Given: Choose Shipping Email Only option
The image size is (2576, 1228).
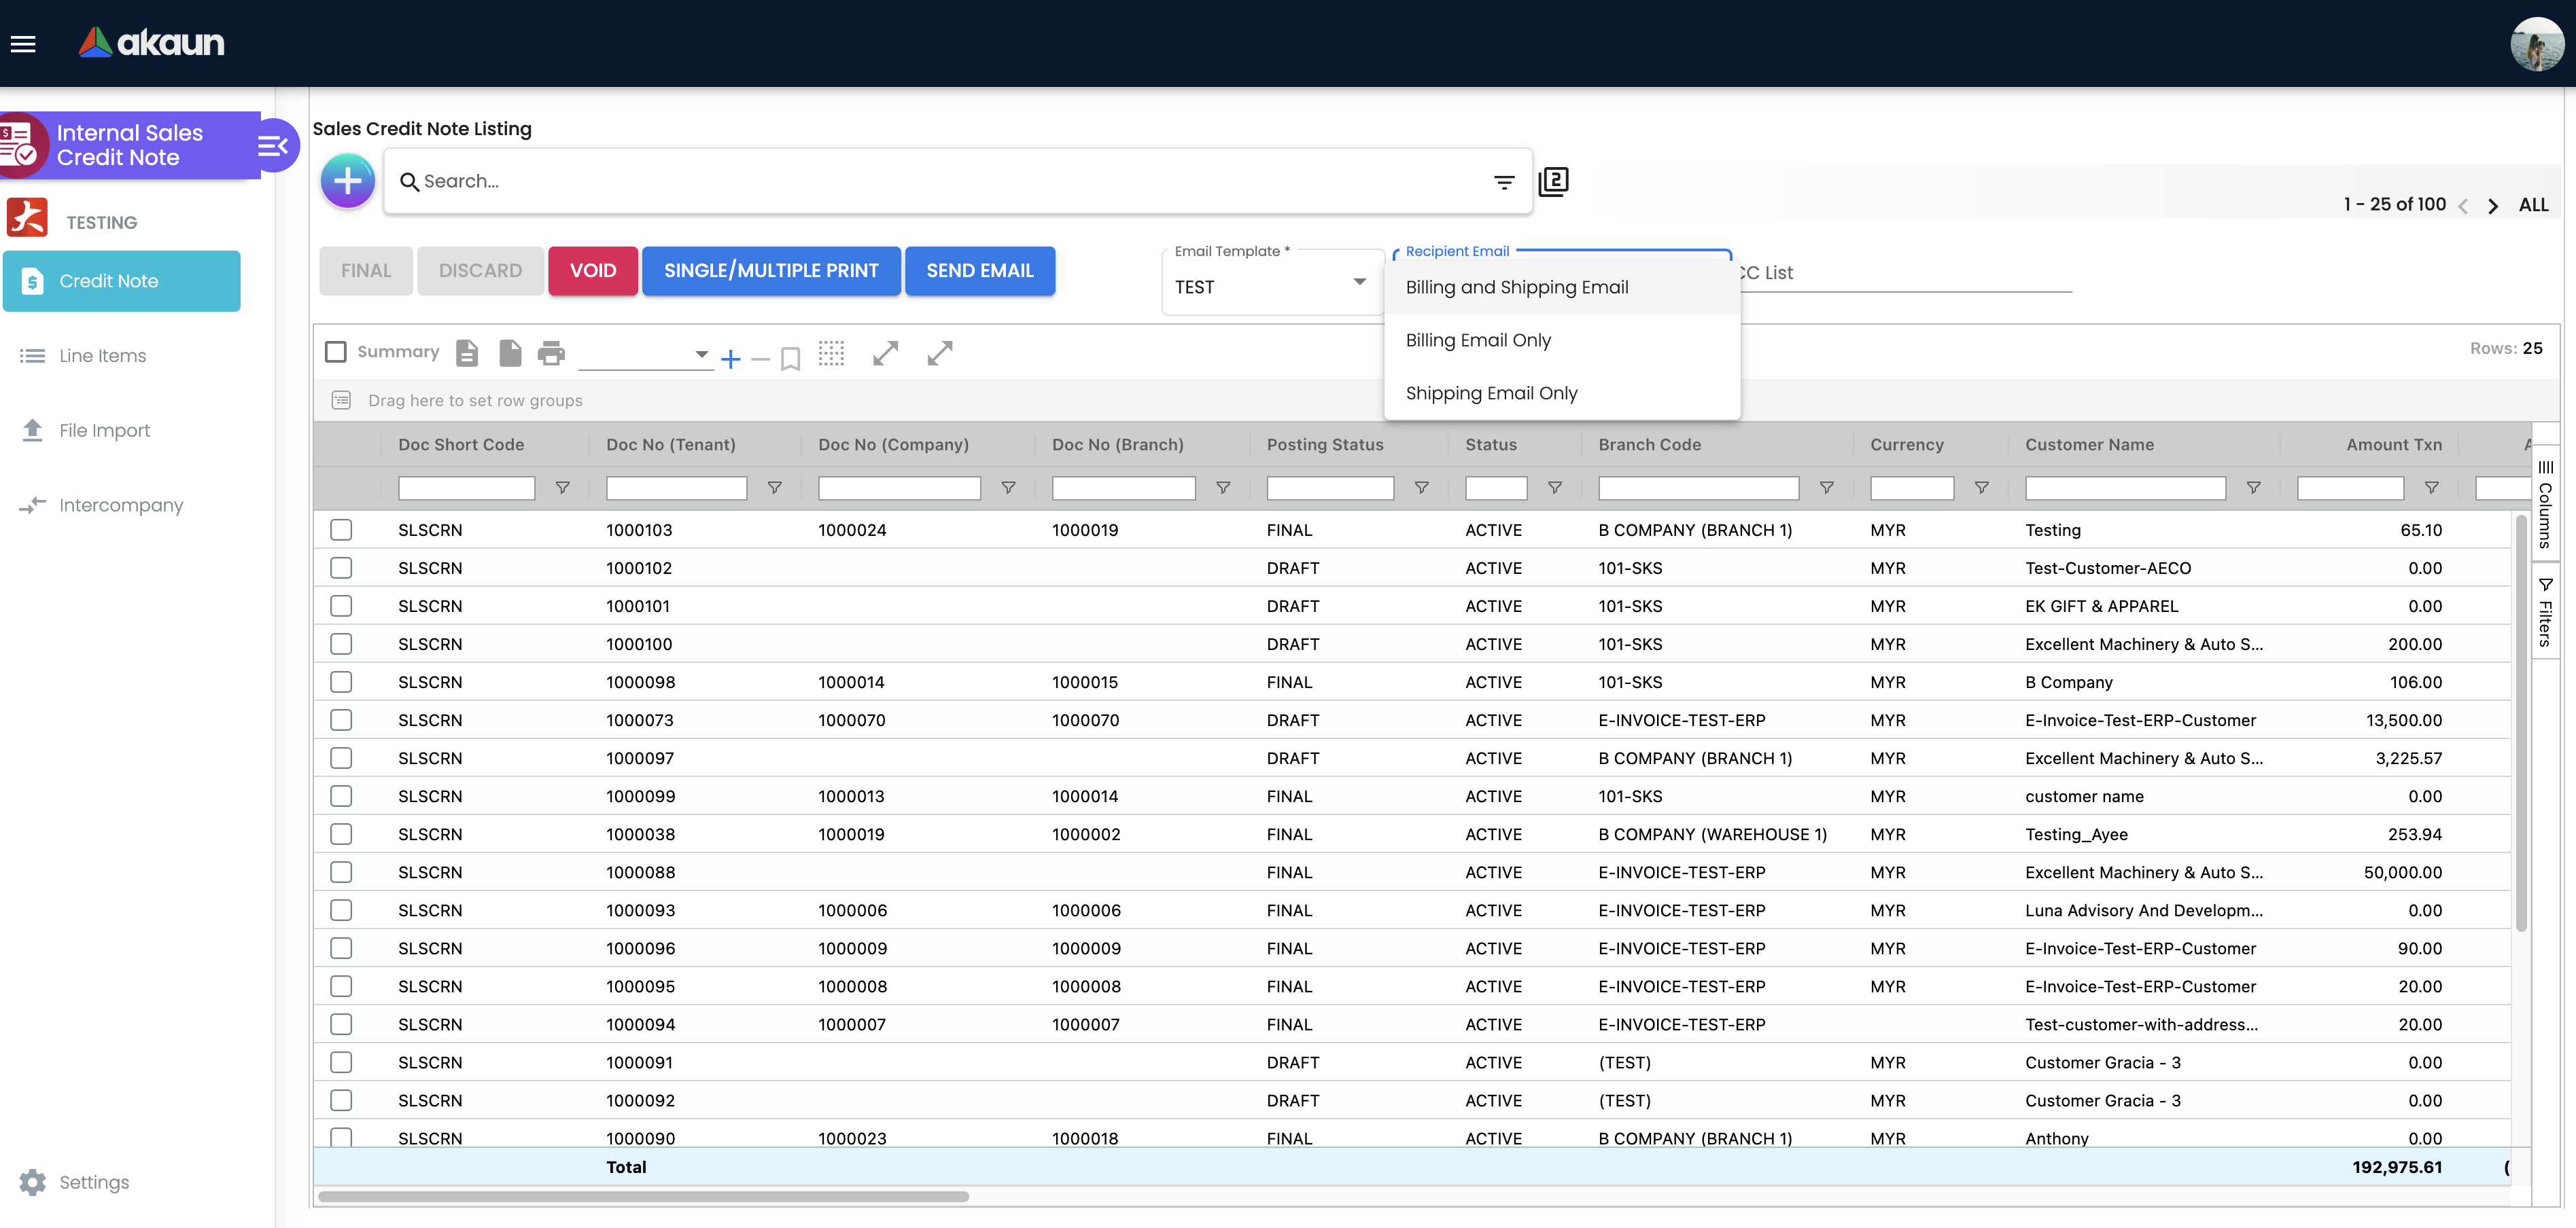Looking at the screenshot, I should click(x=1561, y=393).
